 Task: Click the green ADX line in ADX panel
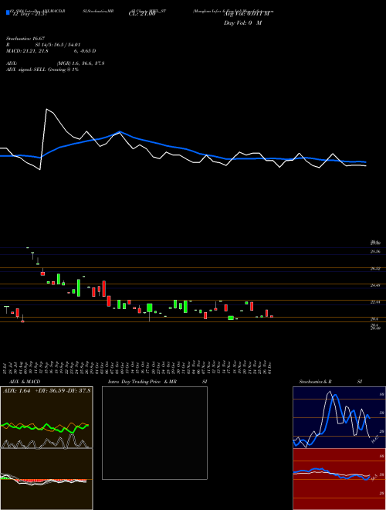point(46,427)
